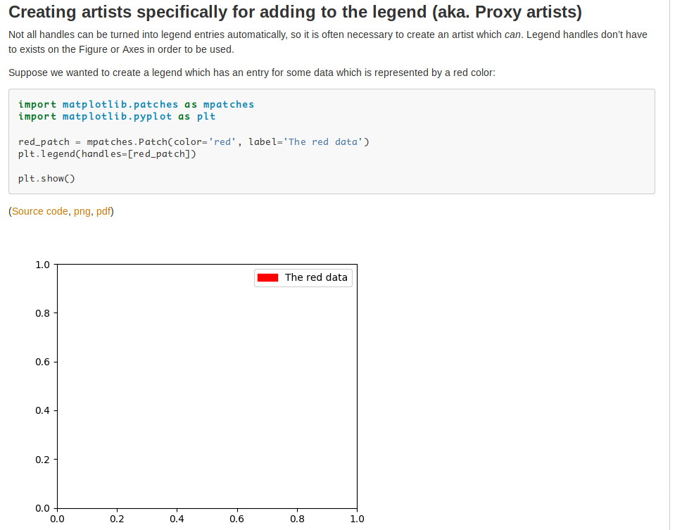
Task: Click the red patch in the legend
Action: tap(268, 278)
